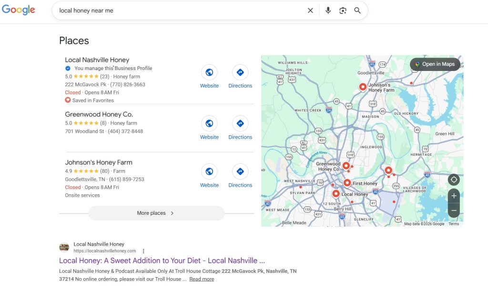Image resolution: width=488 pixels, height=290 pixels.
Task: Zoom in on the map
Action: point(454,196)
